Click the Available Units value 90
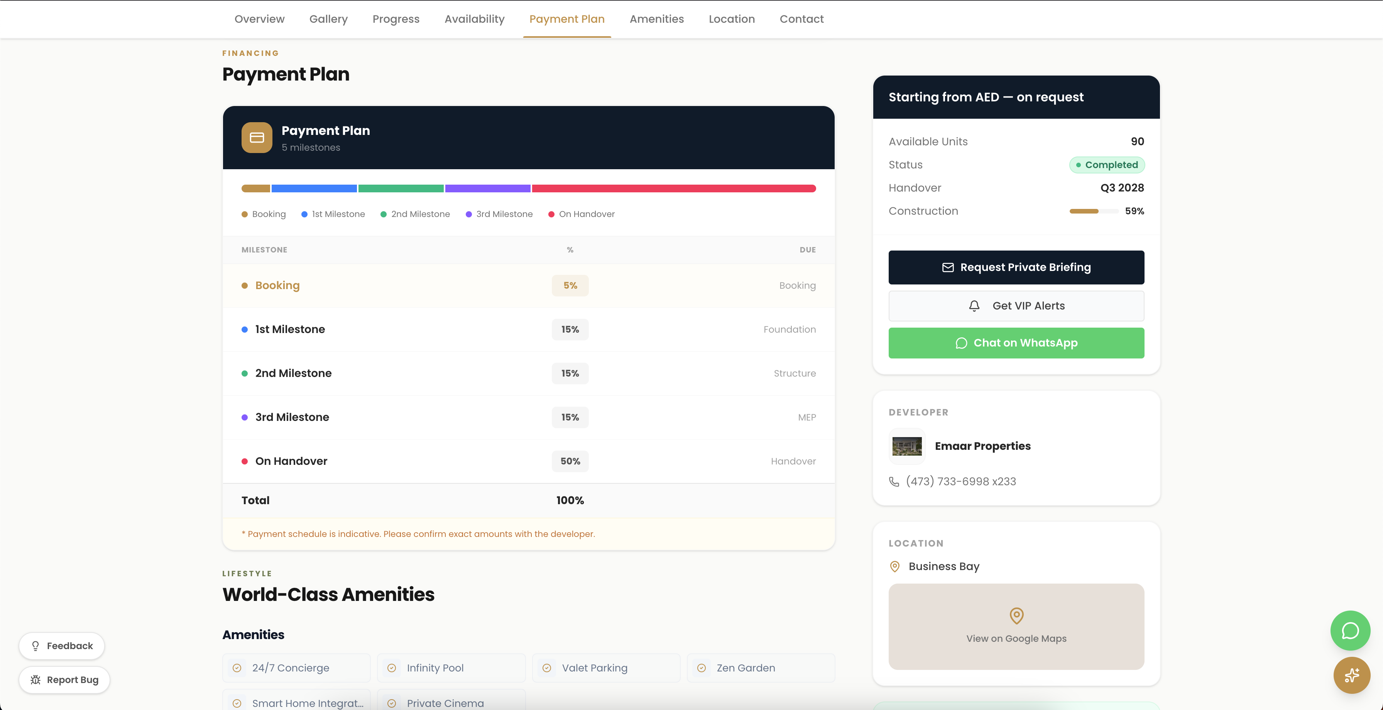This screenshot has height=710, width=1383. [1138, 141]
